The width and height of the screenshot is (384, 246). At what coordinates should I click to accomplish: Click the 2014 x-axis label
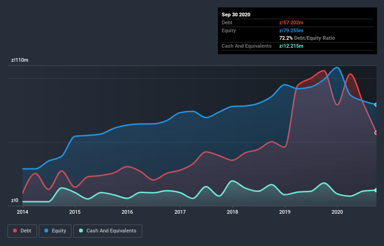[22, 212]
